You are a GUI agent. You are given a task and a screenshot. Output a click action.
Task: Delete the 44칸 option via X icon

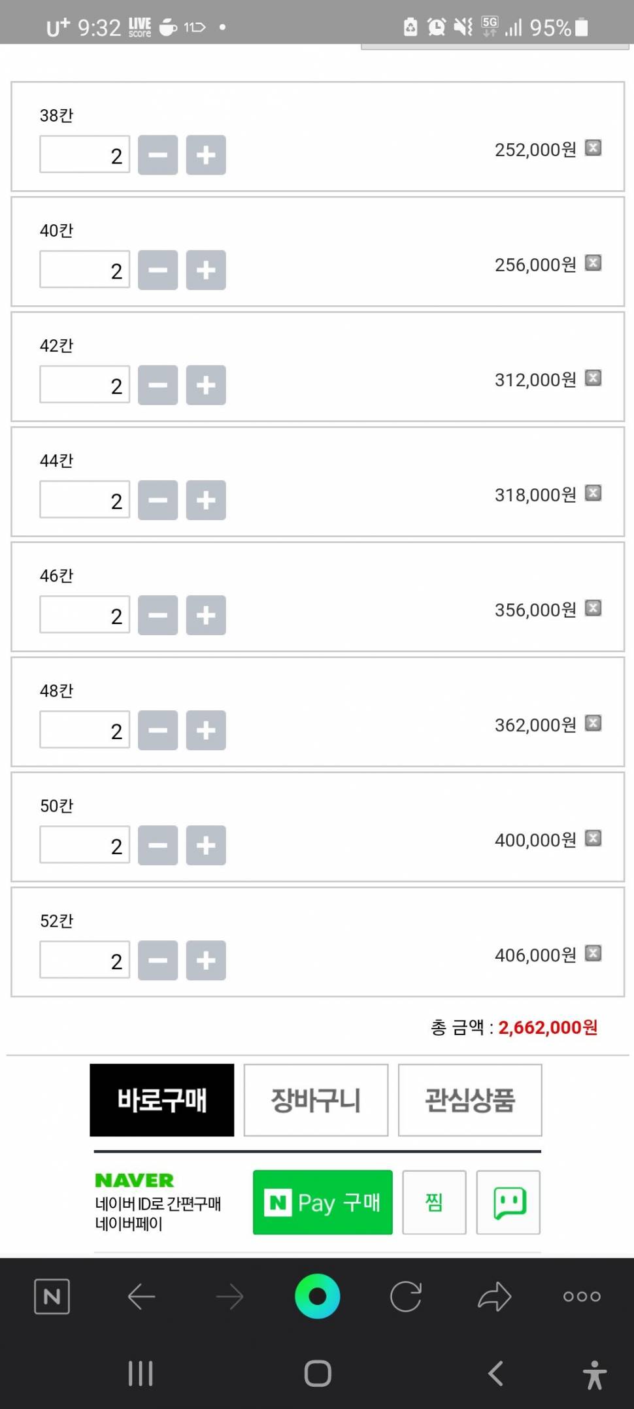pos(593,493)
